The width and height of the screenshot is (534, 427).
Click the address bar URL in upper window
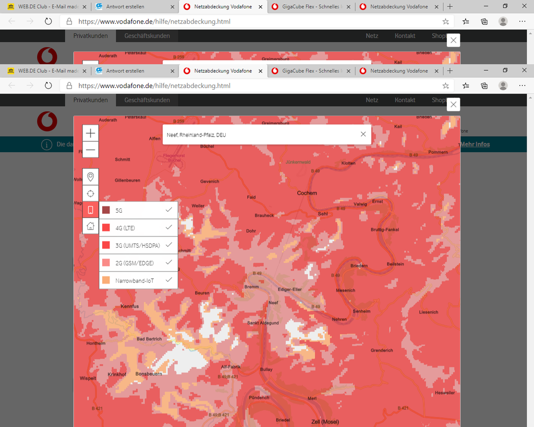coord(154,21)
